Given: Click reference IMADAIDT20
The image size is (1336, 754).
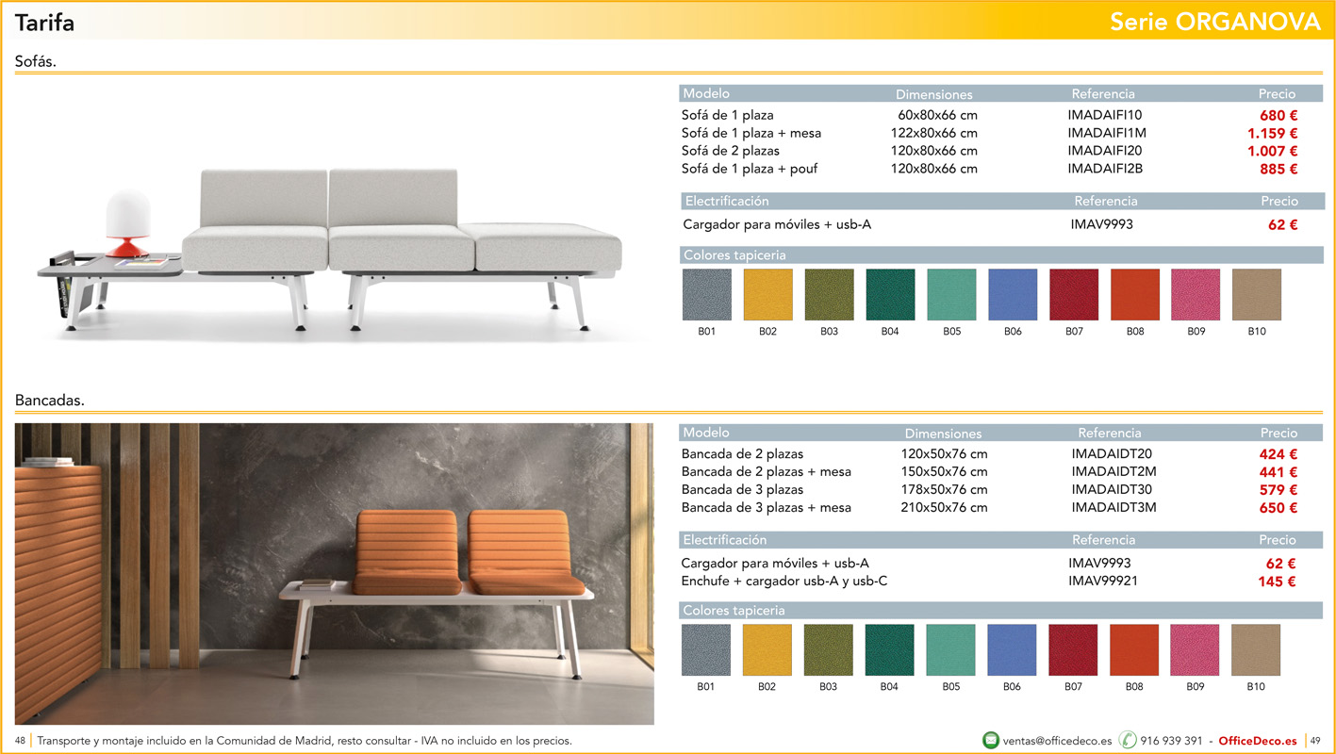Looking at the screenshot, I should pos(1112,454).
